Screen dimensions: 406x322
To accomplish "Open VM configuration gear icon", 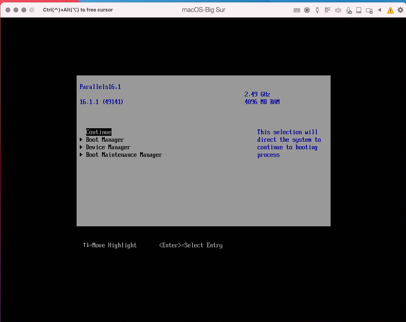I will tap(400, 10).
